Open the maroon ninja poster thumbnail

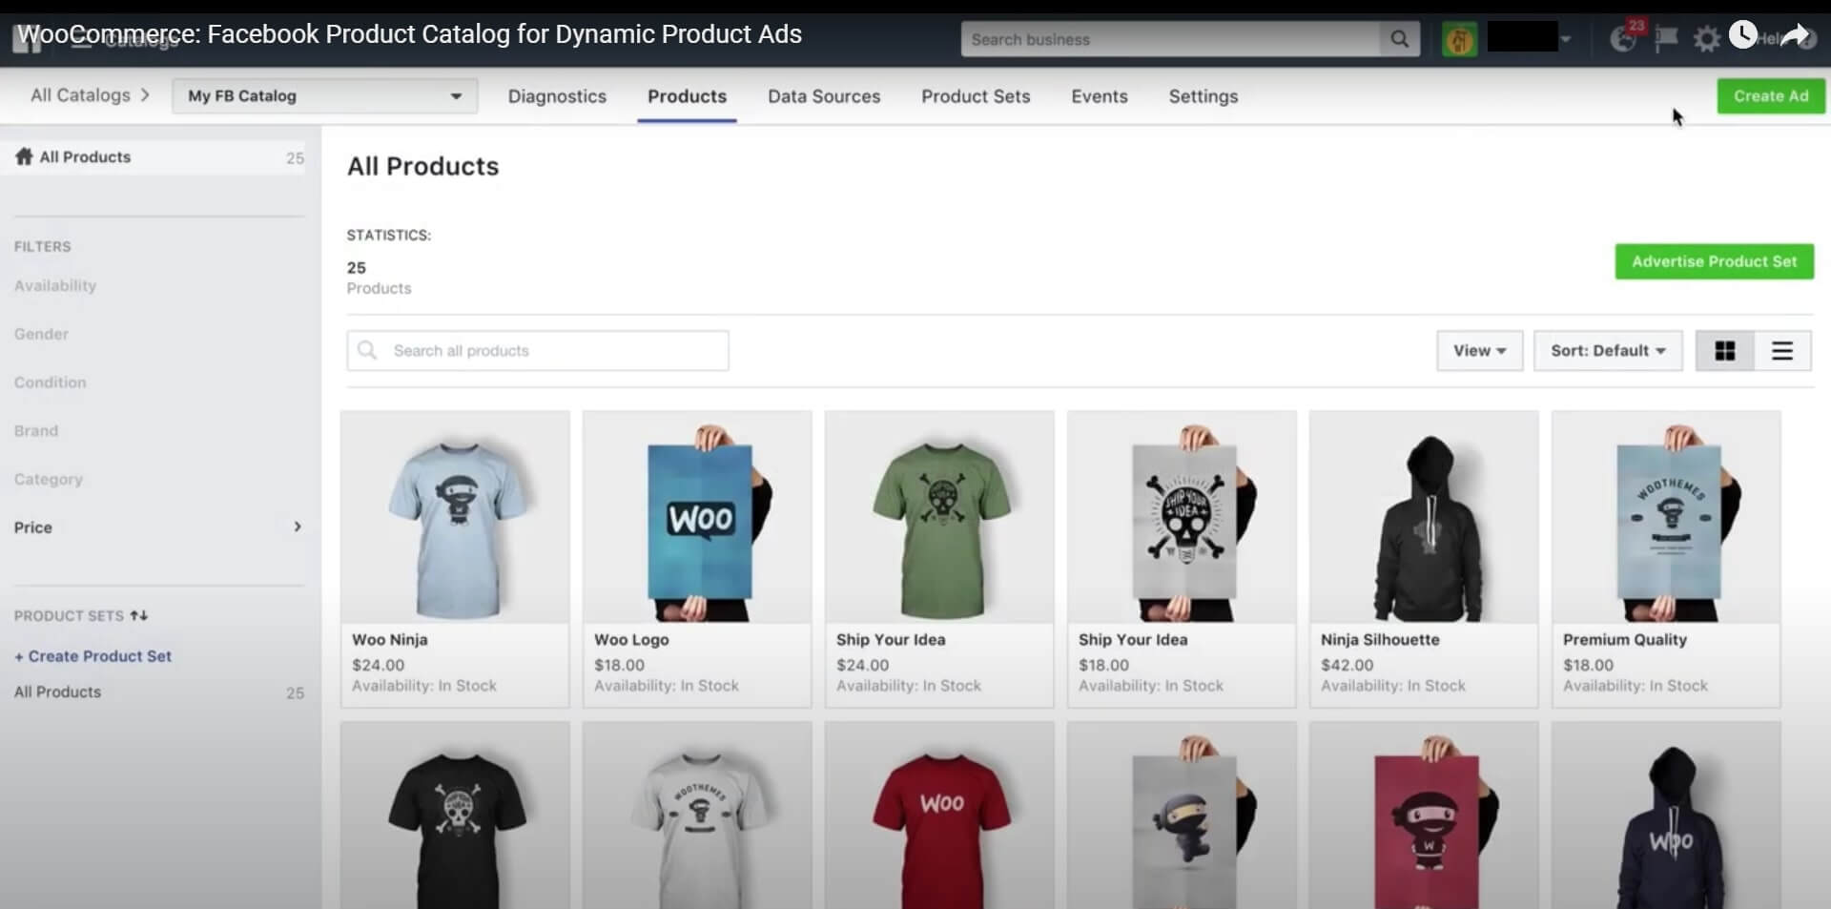click(1424, 816)
